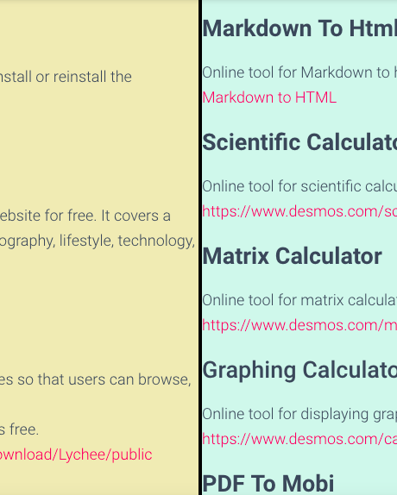Visit the desmos.com link under Graphing Calculator
The width and height of the screenshot is (397, 495).
click(x=299, y=439)
